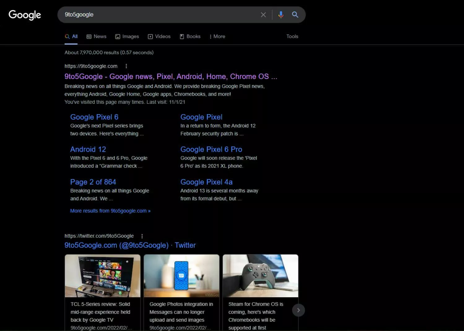Image resolution: width=464 pixels, height=331 pixels.
Task: Click the Google Photos integration card text
Action: point(181,312)
